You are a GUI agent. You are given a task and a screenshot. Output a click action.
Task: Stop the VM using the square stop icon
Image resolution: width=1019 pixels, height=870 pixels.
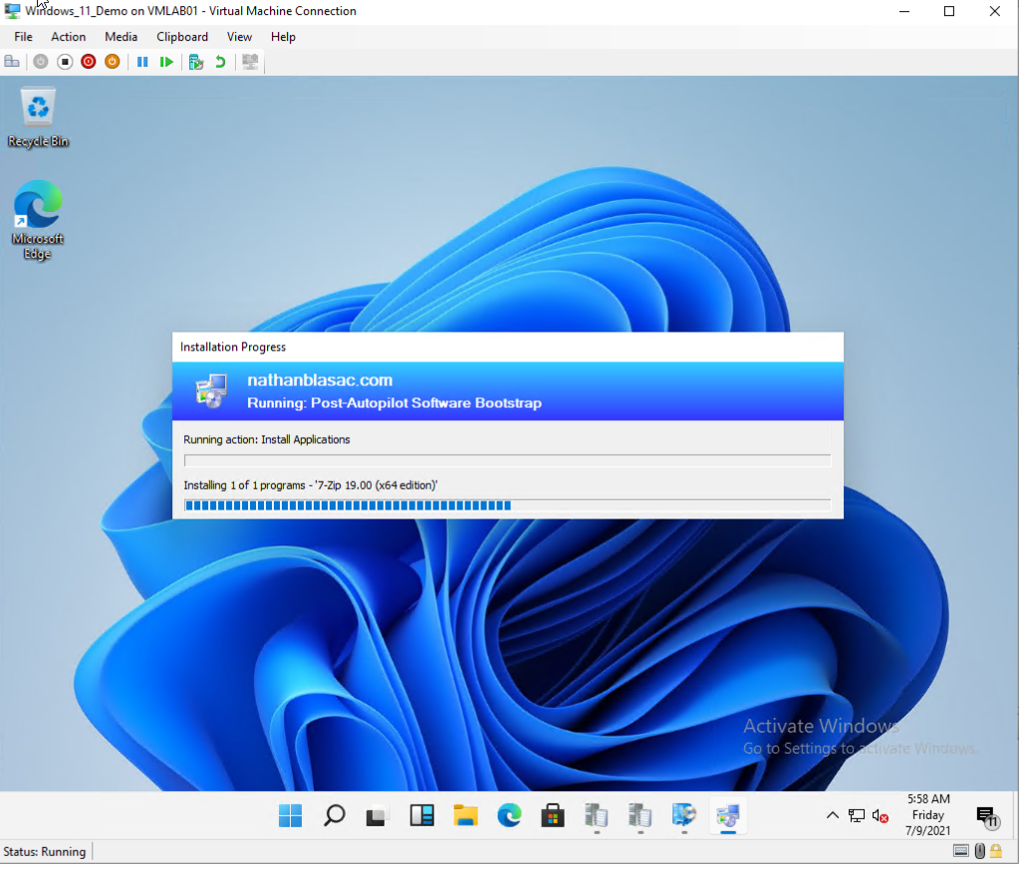tap(63, 62)
